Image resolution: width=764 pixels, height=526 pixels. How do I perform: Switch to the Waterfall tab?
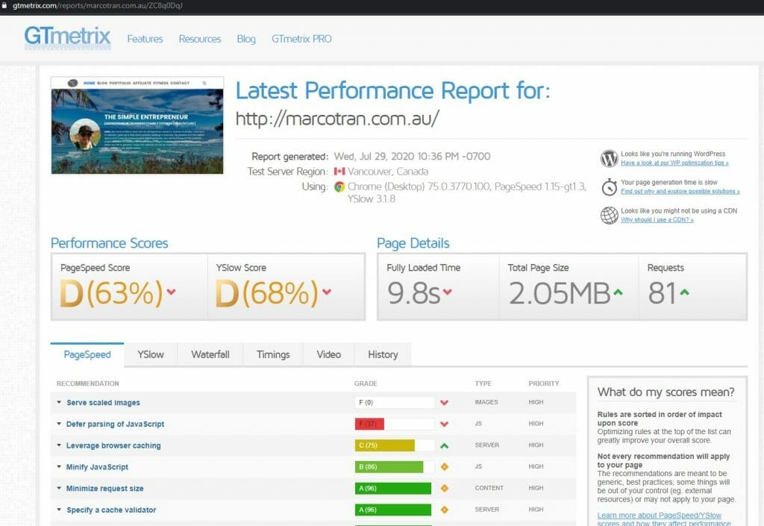(x=210, y=354)
